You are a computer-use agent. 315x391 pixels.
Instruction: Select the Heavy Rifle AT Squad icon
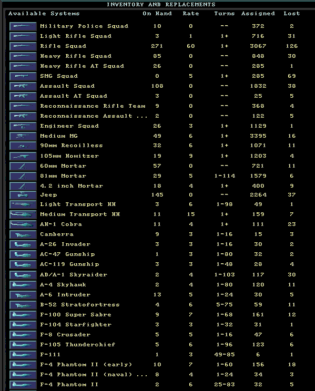[23, 66]
